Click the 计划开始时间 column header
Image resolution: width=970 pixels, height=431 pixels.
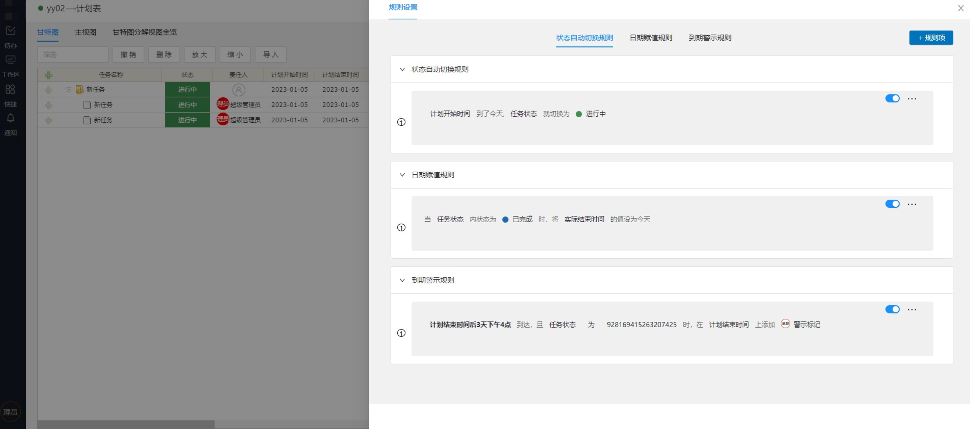289,75
